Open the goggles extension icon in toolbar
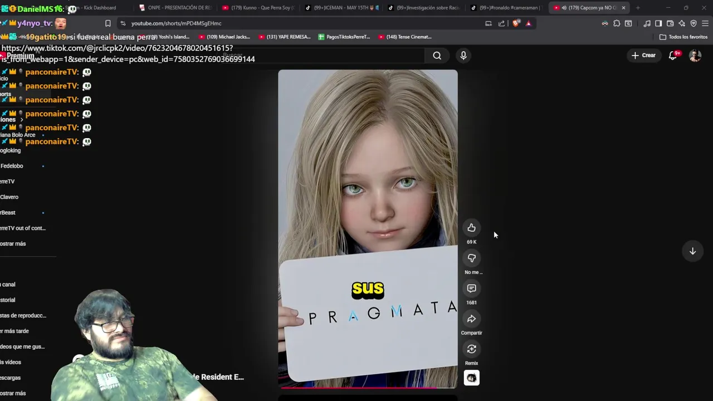Screen dimensions: 713x401 pyautogui.click(x=605, y=23)
